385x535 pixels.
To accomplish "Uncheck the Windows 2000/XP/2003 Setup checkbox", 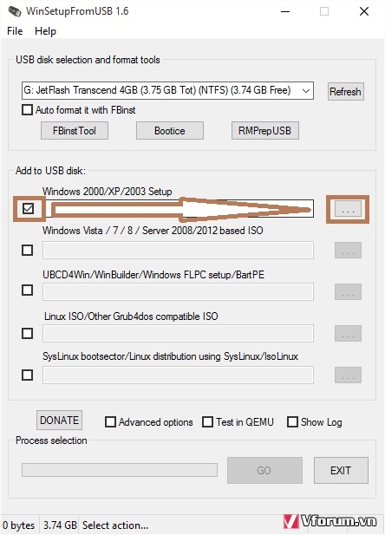I will tap(28, 208).
